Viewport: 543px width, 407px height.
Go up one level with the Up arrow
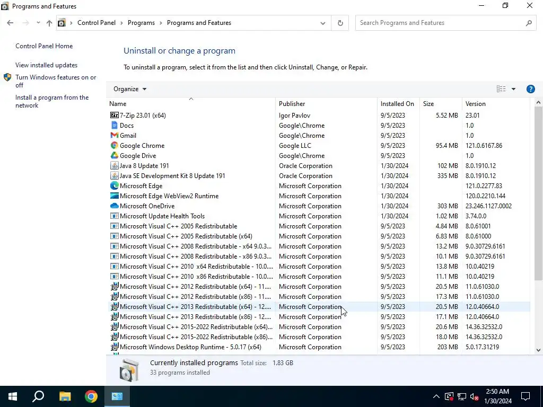(49, 23)
